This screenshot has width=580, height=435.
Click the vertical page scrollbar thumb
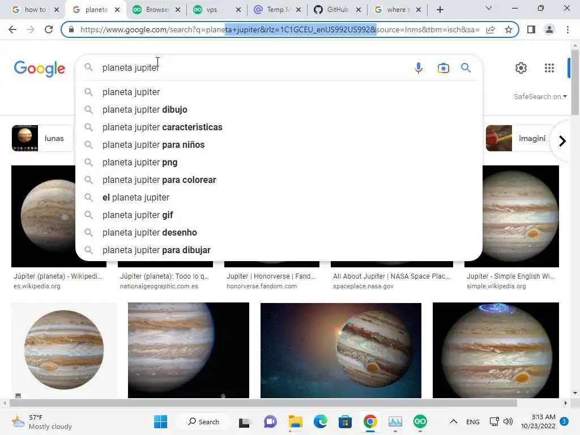[x=575, y=82]
